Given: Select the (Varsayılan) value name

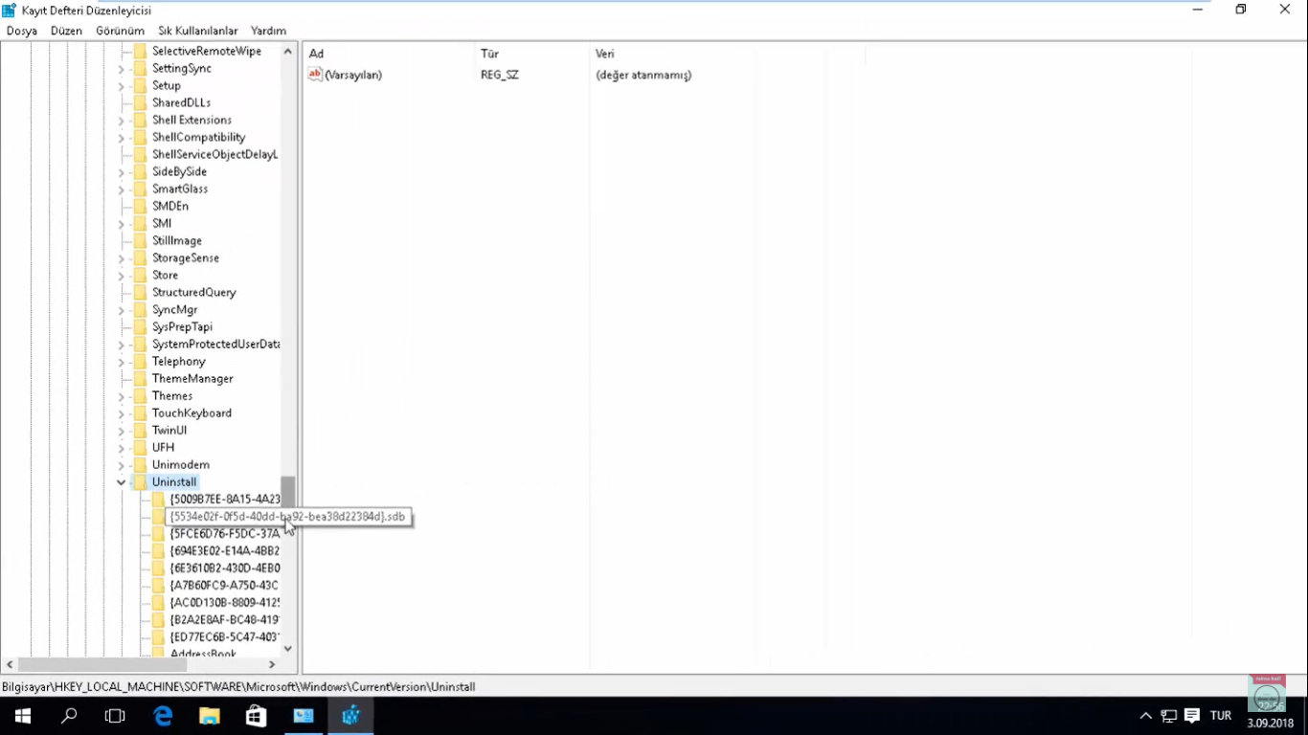Looking at the screenshot, I should (x=353, y=75).
